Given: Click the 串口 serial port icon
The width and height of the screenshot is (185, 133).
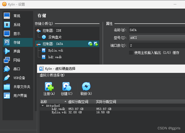Looking at the screenshot, I should click(7, 69).
